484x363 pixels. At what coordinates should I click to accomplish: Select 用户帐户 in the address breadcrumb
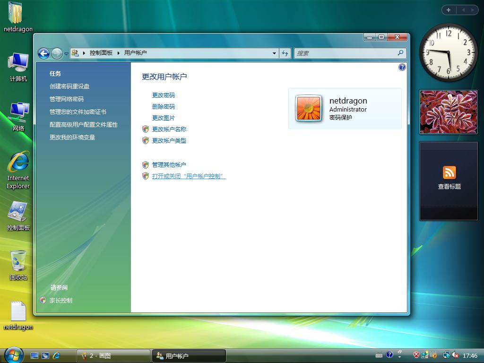click(x=135, y=53)
